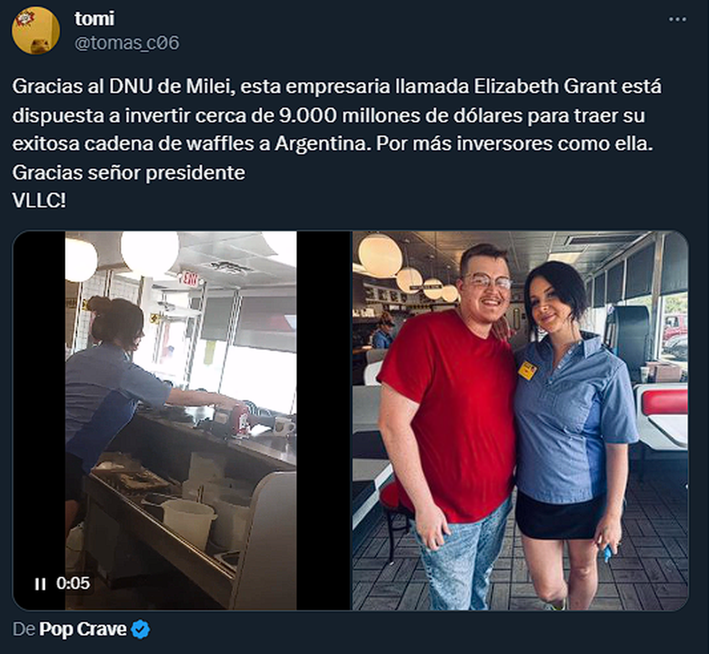The height and width of the screenshot is (654, 709).
Task: Click the "De" label before Pop Crave
Action: point(24,629)
